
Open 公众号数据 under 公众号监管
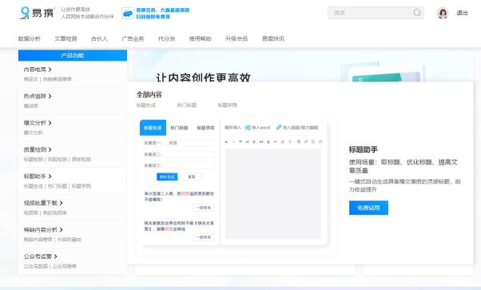(36, 266)
